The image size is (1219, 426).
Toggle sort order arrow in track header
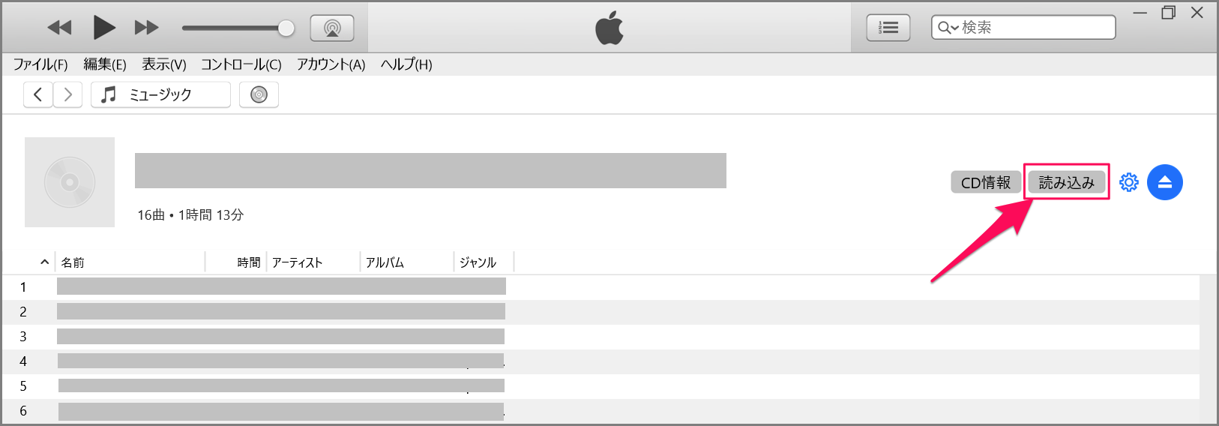[x=45, y=262]
